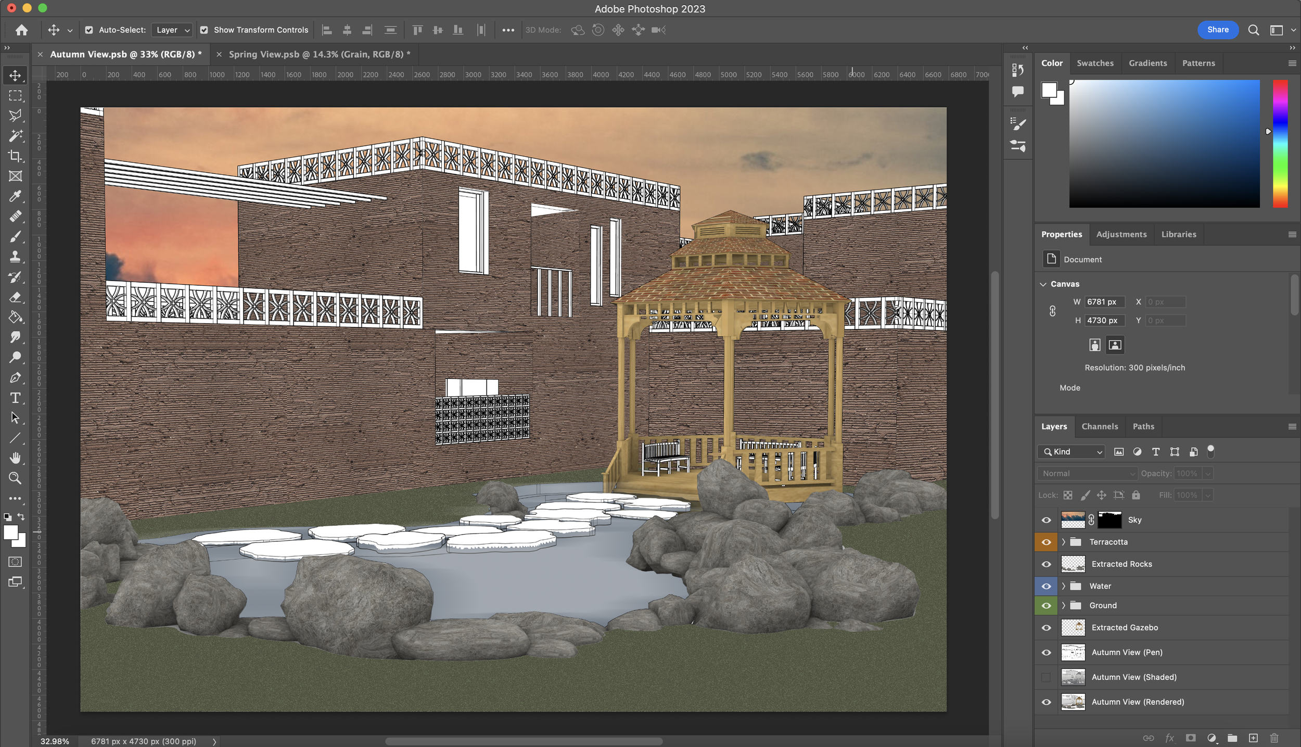Toggle the Auto-Select checkbox

coord(89,30)
